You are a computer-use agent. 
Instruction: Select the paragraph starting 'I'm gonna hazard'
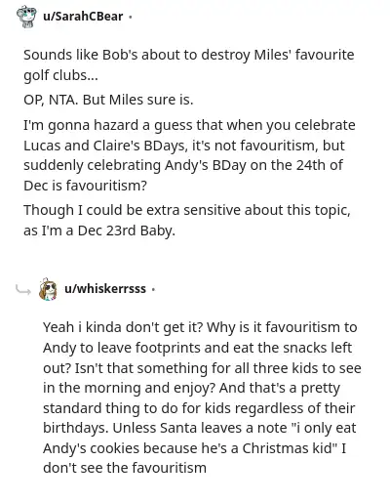[x=189, y=155]
